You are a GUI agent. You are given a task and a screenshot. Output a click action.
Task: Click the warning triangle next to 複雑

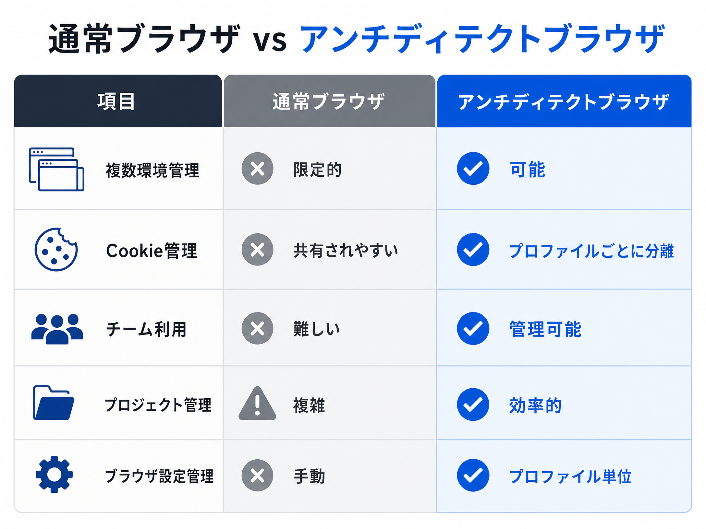pos(257,403)
